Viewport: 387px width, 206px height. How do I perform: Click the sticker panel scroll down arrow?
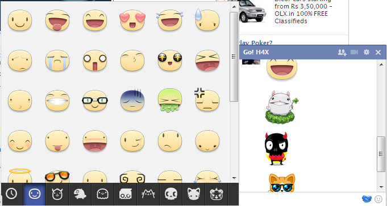point(234,178)
